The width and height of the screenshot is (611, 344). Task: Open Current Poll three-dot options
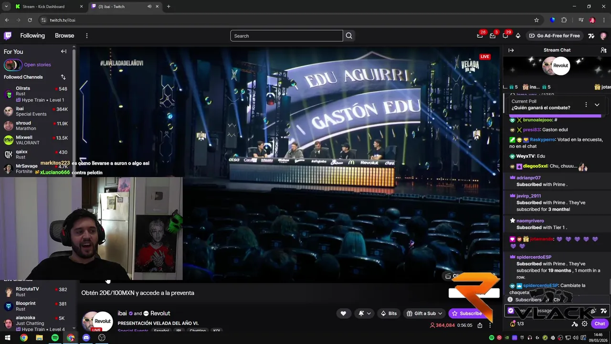click(x=586, y=105)
